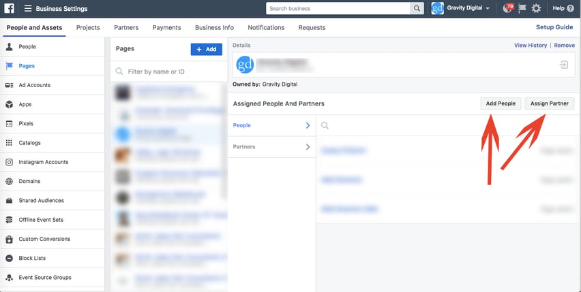Click the Block Lists minus icon

tap(10, 258)
